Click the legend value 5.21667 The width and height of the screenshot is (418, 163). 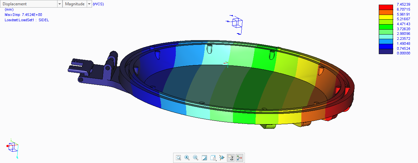[403, 19]
